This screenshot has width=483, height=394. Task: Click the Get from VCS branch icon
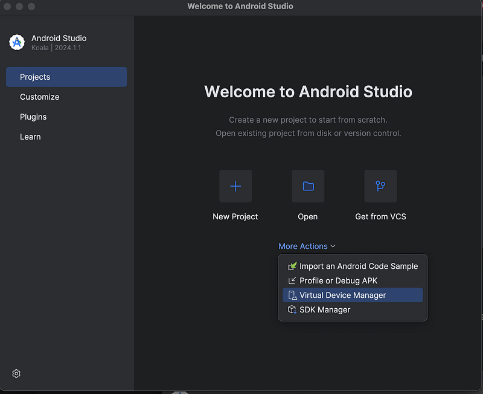coord(380,186)
